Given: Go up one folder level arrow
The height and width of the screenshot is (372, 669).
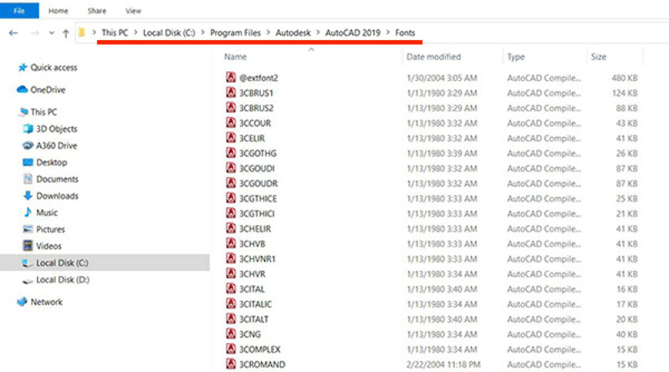Looking at the screenshot, I should coord(66,33).
